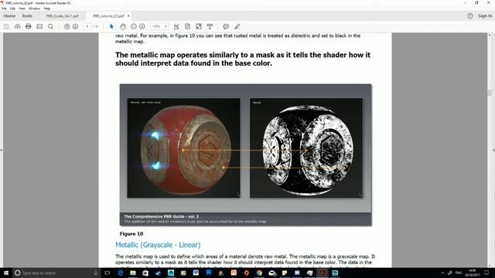Add a comment with speech bubble icon

coord(226,26)
